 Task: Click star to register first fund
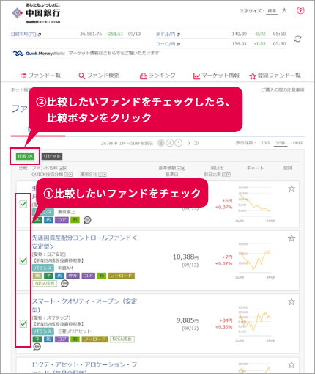292,188
